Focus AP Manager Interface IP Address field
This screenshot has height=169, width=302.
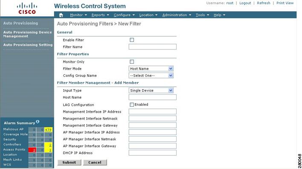coord(153,132)
